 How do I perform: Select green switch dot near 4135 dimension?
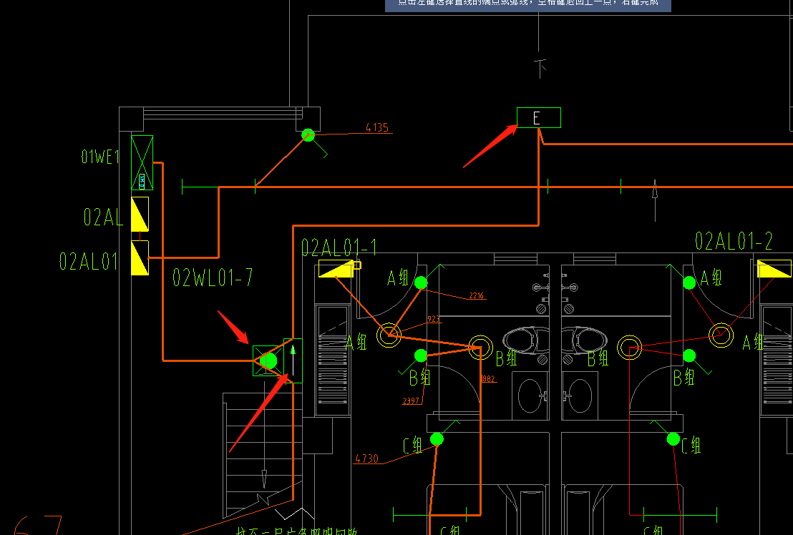click(x=308, y=135)
